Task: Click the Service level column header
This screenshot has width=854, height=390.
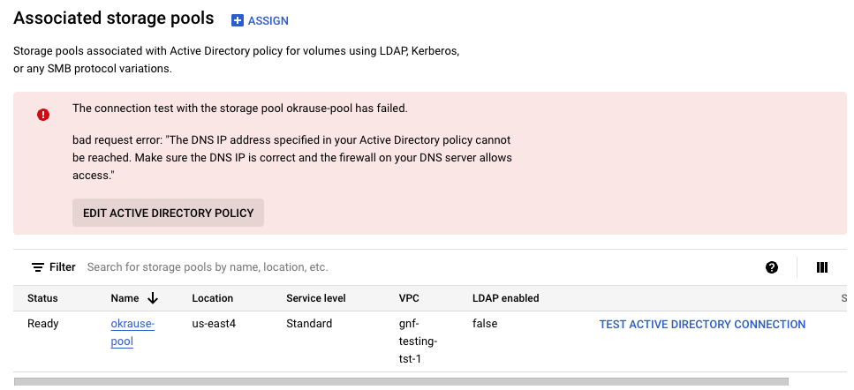Action: 316,298
